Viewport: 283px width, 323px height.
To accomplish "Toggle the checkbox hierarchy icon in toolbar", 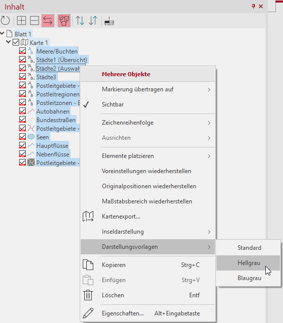I will 64,21.
